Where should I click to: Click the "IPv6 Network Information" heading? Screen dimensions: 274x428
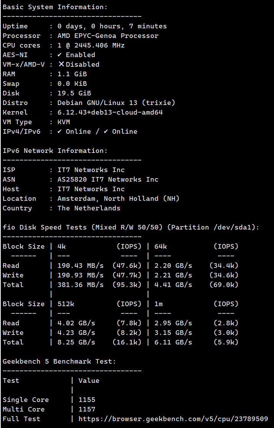pyautogui.click(x=55, y=151)
